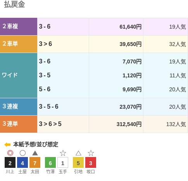Select the blue 3連複 row header
This screenshot has height=181, width=188.
(19, 107)
